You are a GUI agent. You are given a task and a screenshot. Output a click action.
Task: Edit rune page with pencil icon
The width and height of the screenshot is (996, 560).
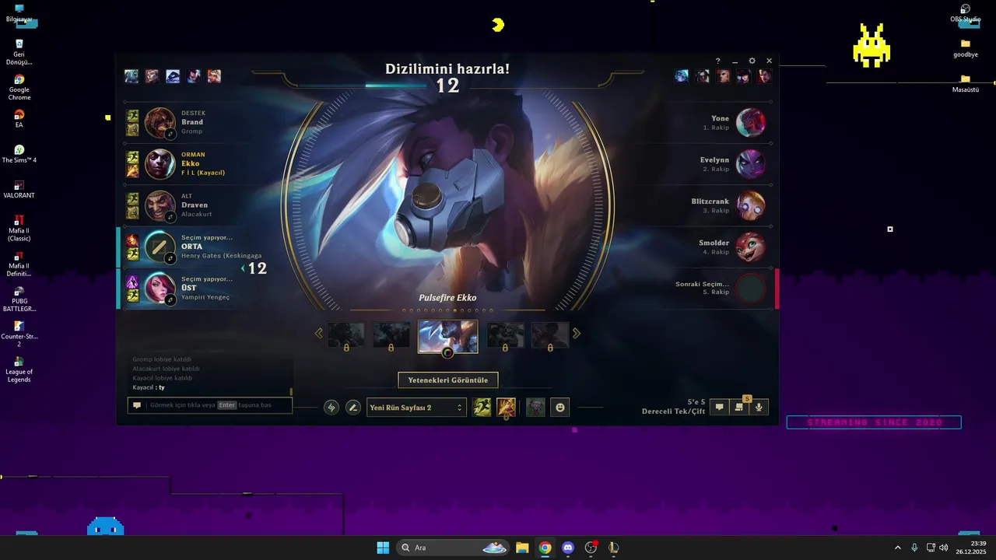353,407
